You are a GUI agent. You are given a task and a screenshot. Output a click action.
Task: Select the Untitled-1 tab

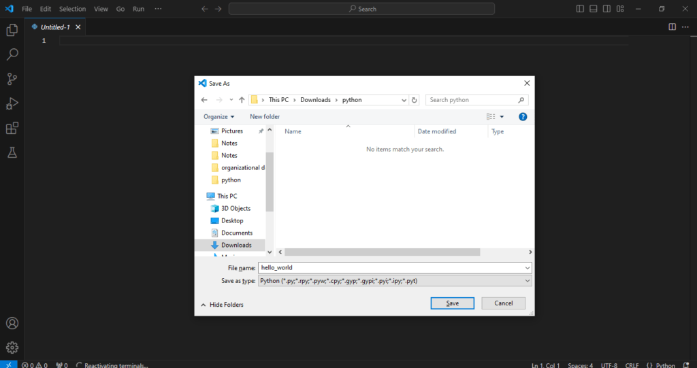click(55, 27)
